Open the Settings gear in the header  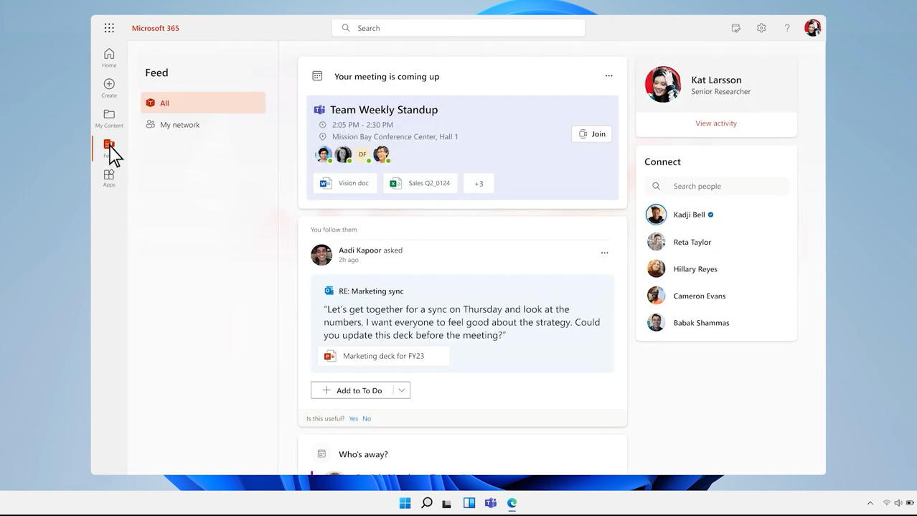[761, 28]
